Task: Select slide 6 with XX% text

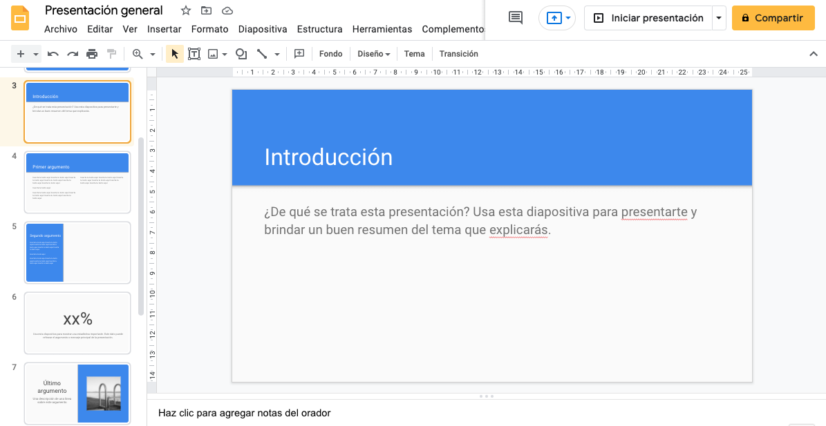Action: pyautogui.click(x=77, y=322)
